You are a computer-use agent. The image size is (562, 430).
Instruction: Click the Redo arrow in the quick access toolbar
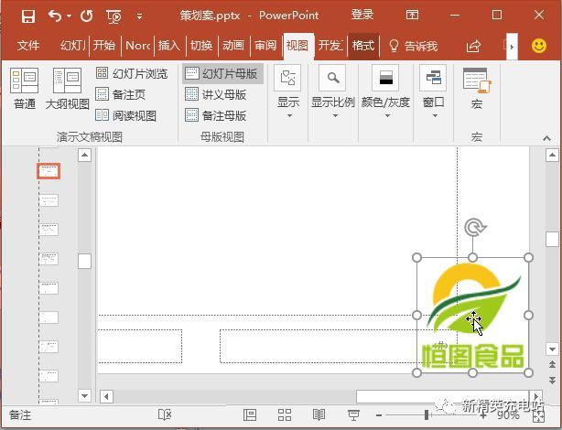tap(87, 16)
